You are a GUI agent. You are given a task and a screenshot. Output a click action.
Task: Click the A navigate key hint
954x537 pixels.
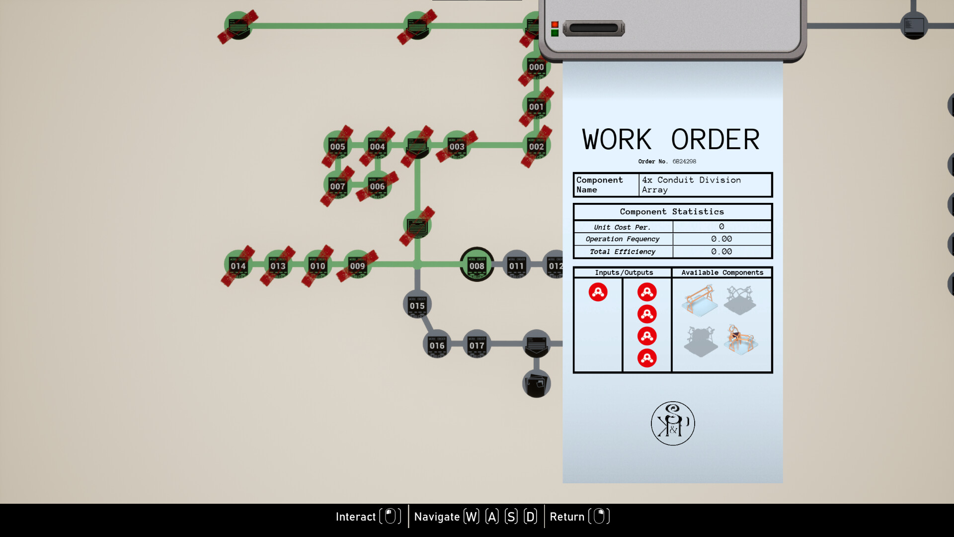(492, 517)
